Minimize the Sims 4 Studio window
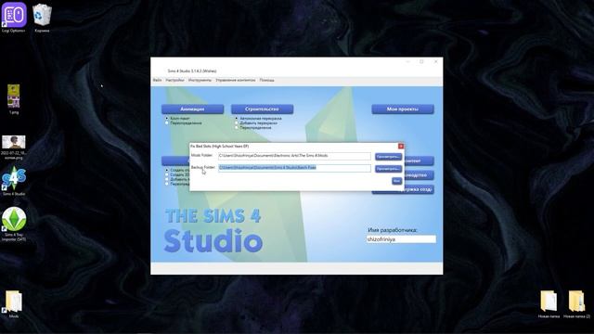 (407, 62)
